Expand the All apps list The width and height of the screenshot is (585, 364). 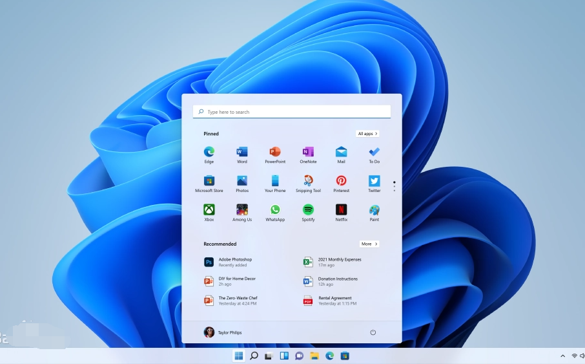click(367, 134)
